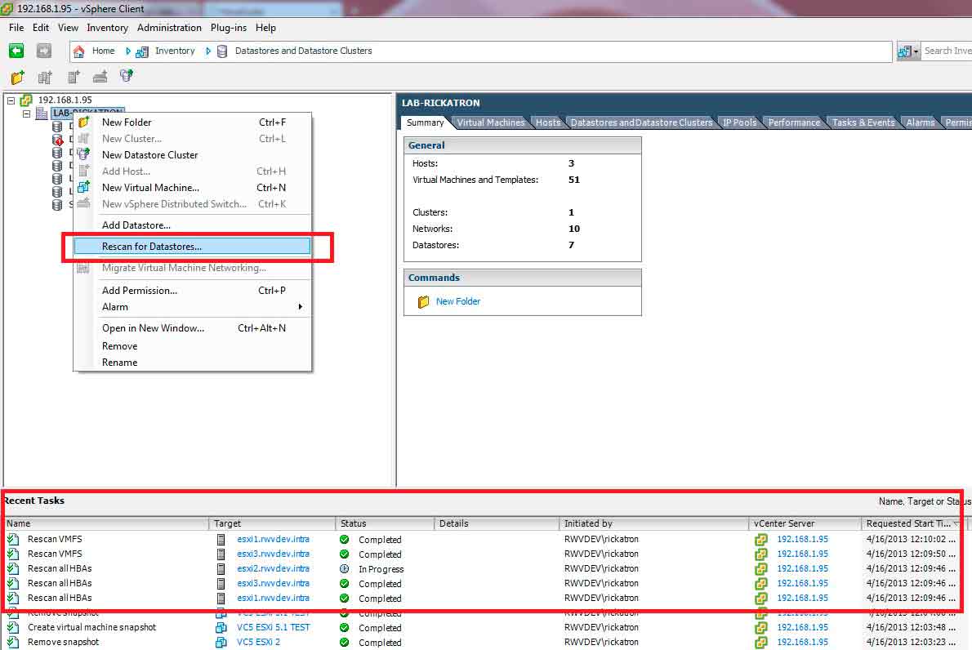Click the New Cluster toolbar icon
Viewport: 972px width, 650px height.
(x=45, y=77)
